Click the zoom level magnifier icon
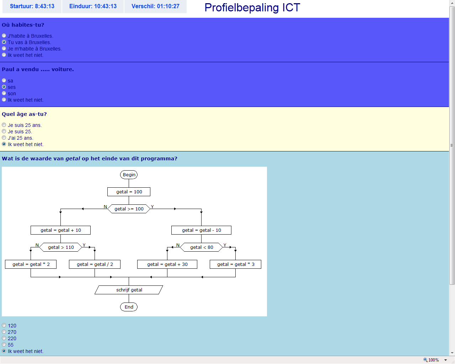The image size is (455, 364). (x=425, y=360)
